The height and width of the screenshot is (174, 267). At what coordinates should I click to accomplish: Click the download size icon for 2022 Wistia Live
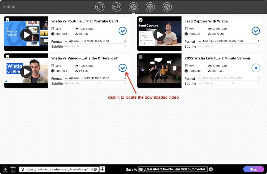click(x=210, y=71)
